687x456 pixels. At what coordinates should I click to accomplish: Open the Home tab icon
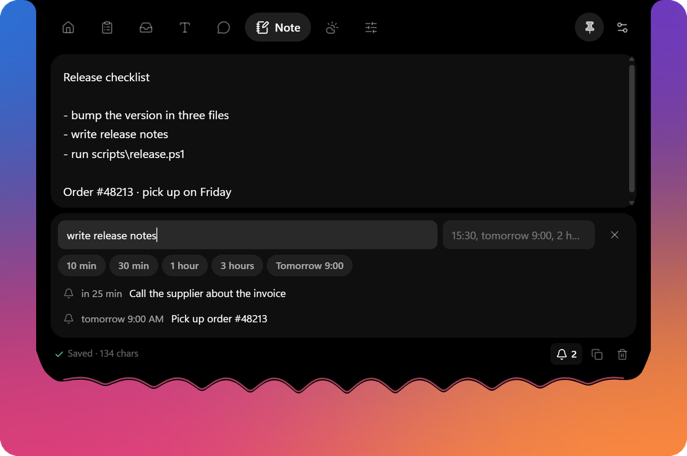pos(68,28)
